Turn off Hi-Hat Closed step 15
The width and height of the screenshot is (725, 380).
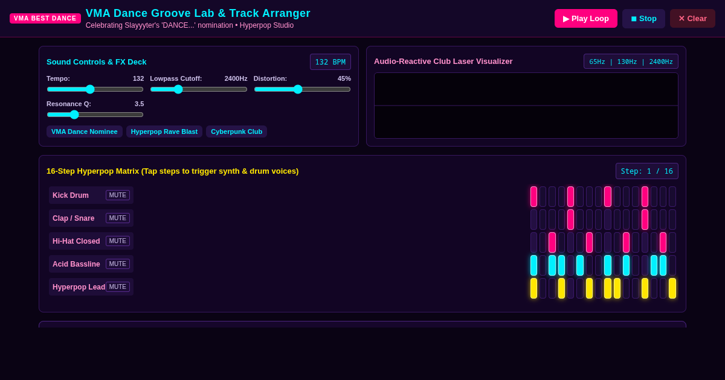[x=663, y=242]
